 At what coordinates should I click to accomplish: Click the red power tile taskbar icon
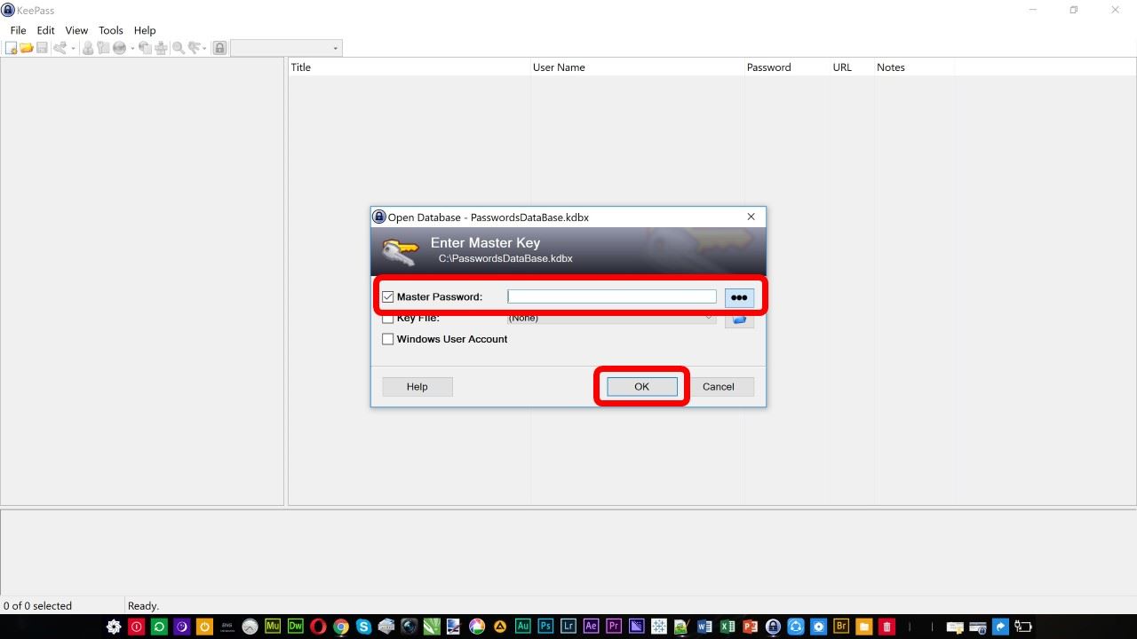136,627
